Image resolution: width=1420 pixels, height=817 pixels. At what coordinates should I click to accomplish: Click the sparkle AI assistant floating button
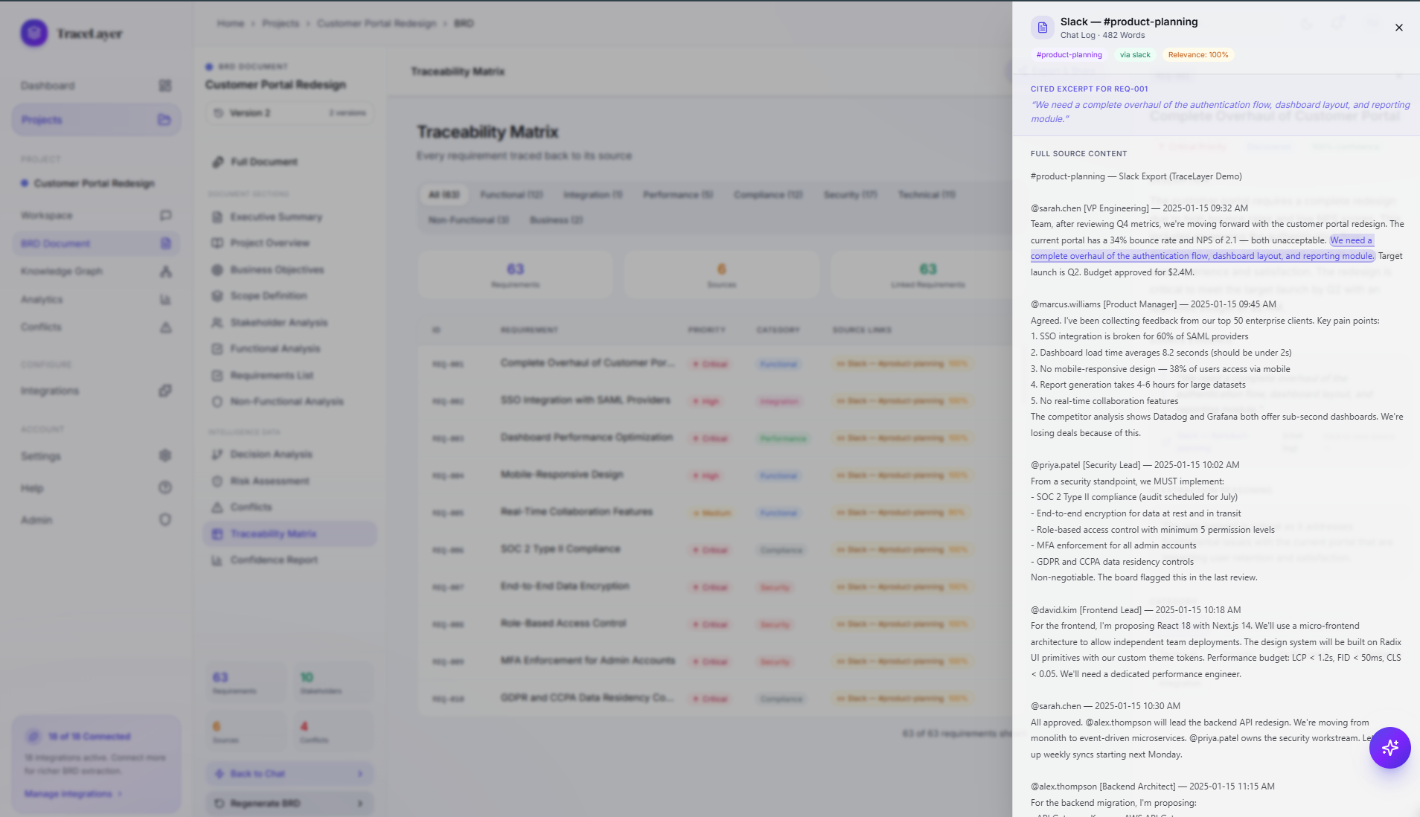point(1389,748)
